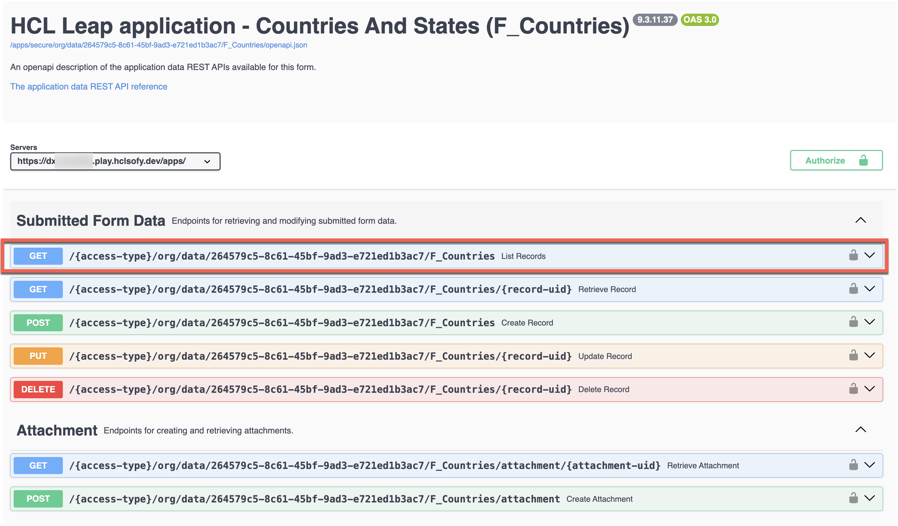Expand the Update Record chevron arrow
The height and width of the screenshot is (526, 898).
(x=870, y=355)
